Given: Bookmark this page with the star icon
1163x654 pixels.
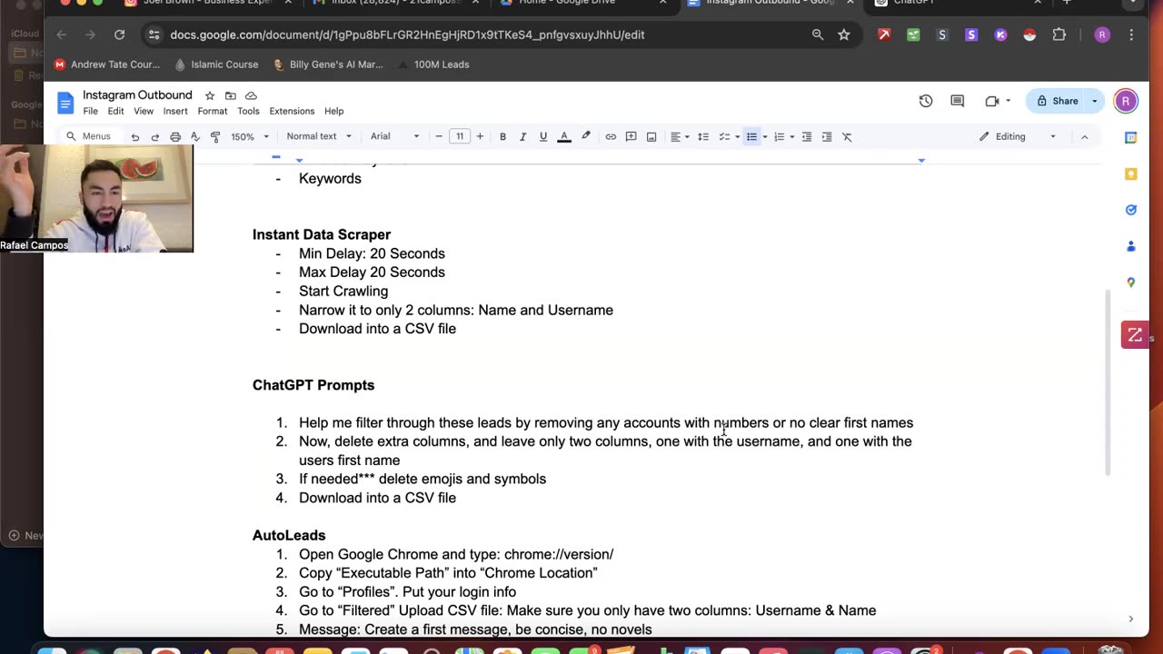Looking at the screenshot, I should (x=844, y=35).
